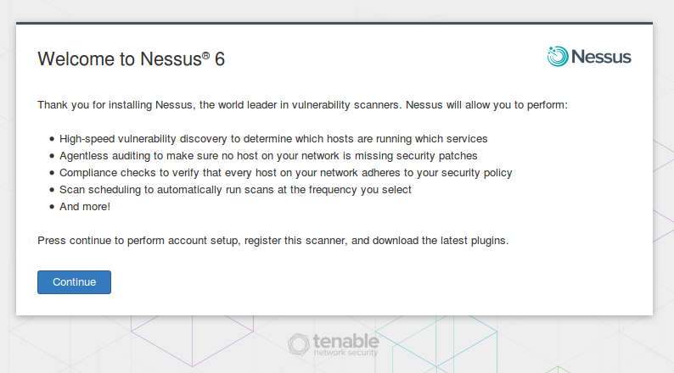Screen dimensions: 674x373
Task: Click the Nessus wordmark beside the swirl
Action: pyautogui.click(x=601, y=57)
